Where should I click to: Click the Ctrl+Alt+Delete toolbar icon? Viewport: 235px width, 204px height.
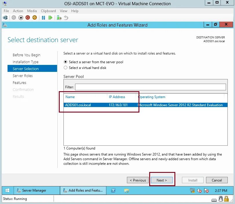5,18
